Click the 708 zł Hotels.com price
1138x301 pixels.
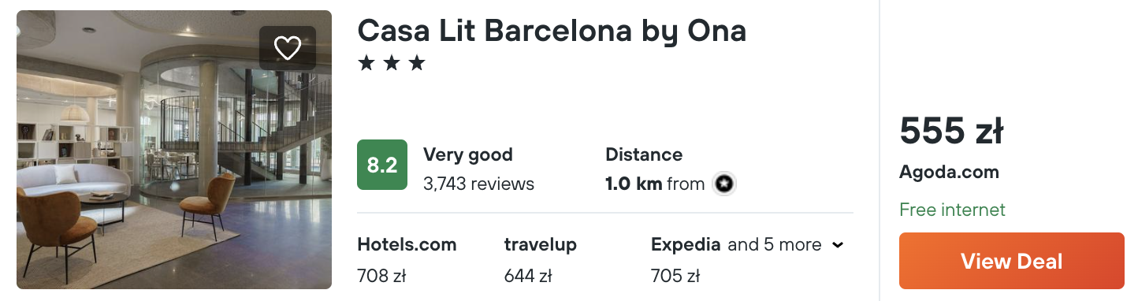[x=381, y=277]
